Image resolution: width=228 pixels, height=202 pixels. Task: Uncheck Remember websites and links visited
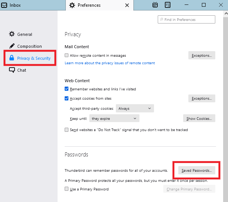67,89
